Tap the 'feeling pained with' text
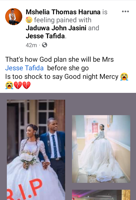Viewport: 136px width, 200px height. [63, 20]
